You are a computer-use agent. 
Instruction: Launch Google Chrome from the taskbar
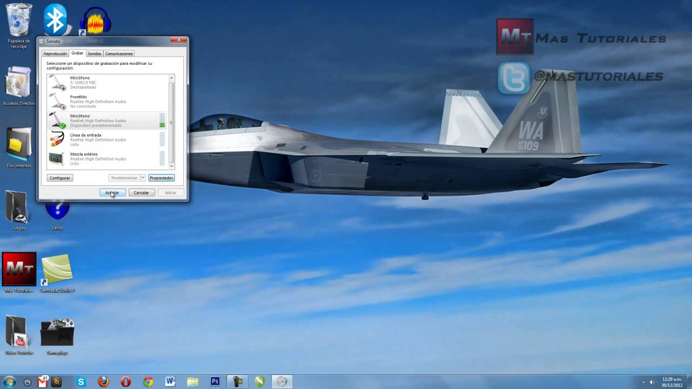pos(148,382)
